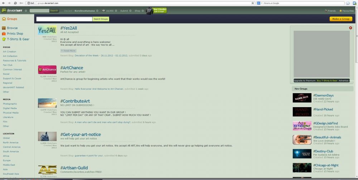
Task: Select Photographic under Media
Action: pyautogui.click(x=10, y=104)
